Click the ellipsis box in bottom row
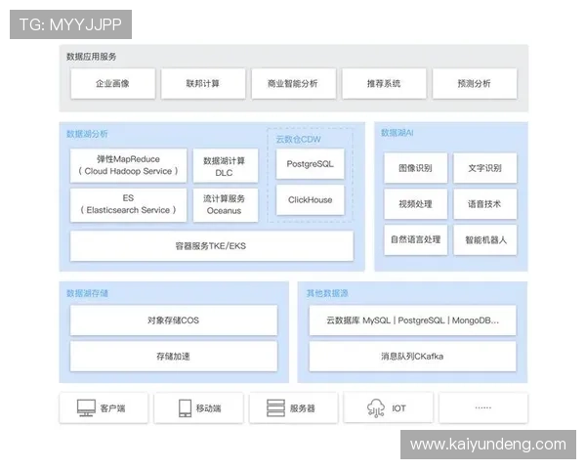 pyautogui.click(x=483, y=407)
